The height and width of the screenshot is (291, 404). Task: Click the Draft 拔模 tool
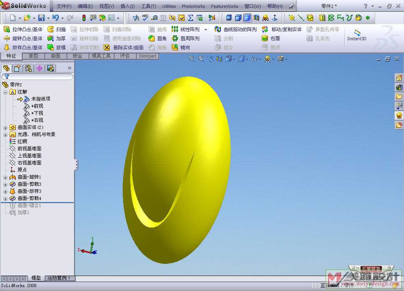57,47
